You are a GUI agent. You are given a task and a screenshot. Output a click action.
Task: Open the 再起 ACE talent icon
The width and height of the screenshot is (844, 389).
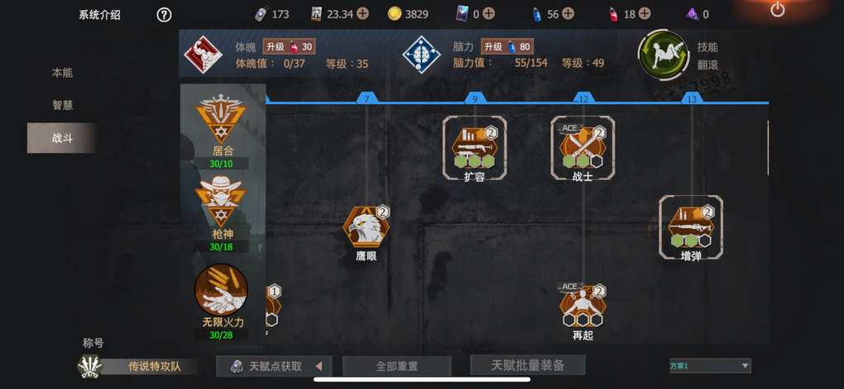tap(583, 306)
